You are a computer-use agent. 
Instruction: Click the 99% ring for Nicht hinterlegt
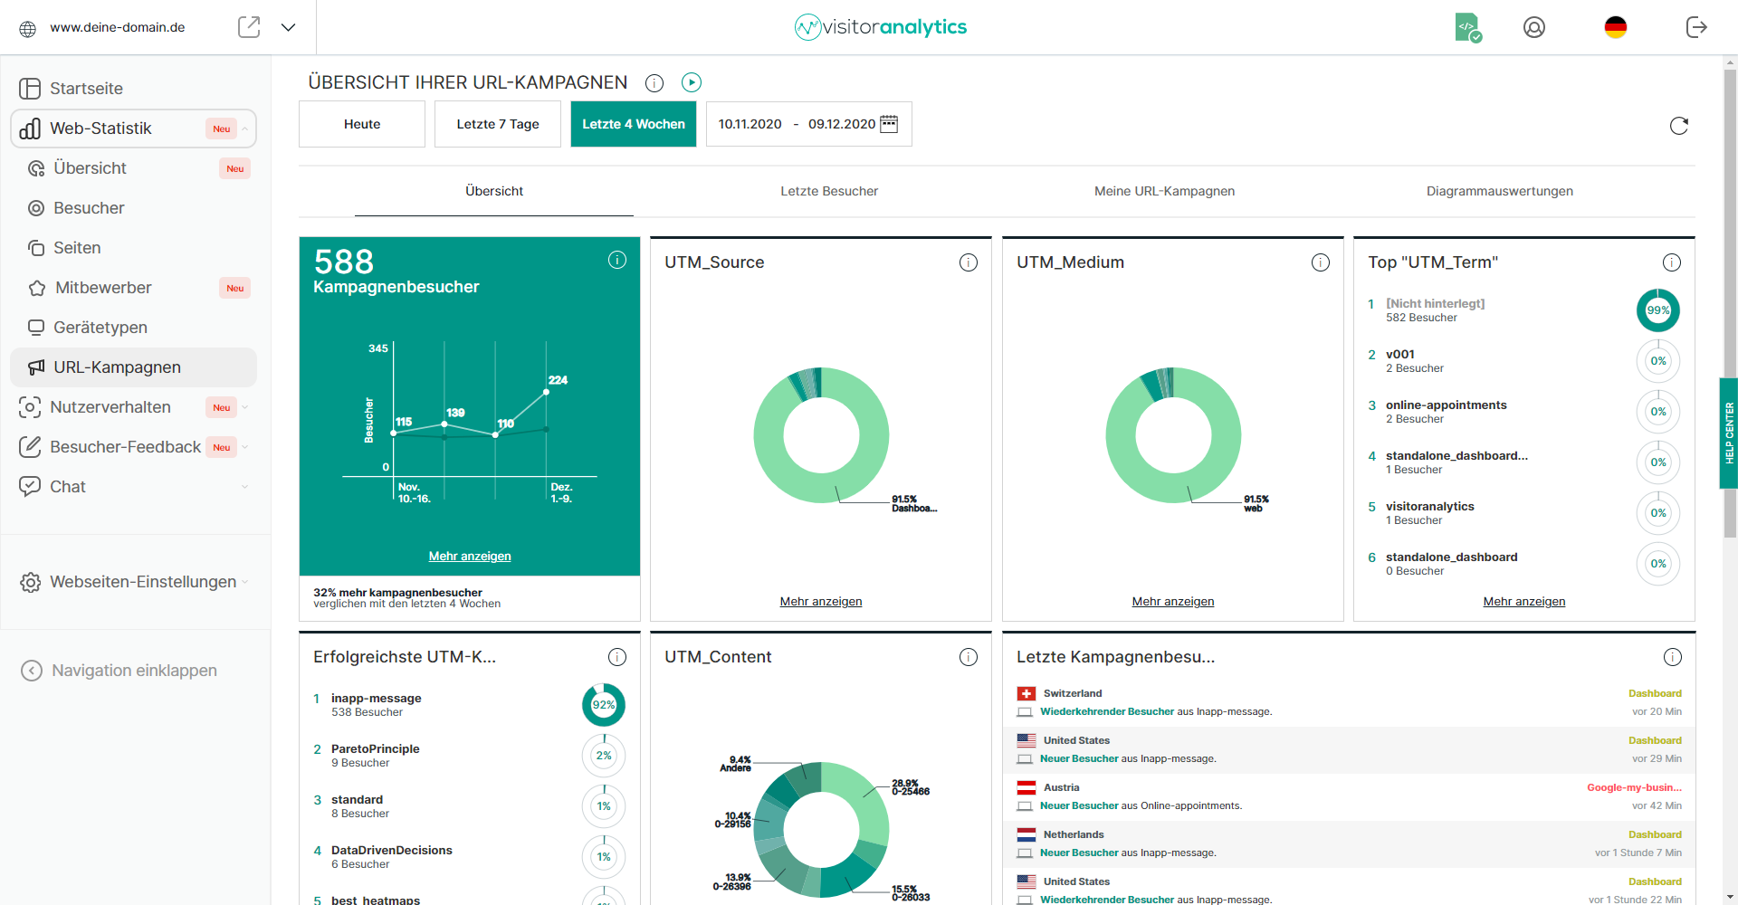pyautogui.click(x=1658, y=310)
